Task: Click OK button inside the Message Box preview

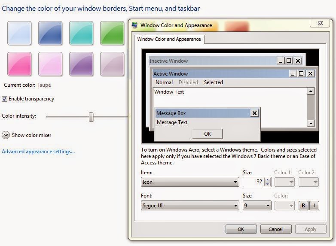Action: click(208, 134)
